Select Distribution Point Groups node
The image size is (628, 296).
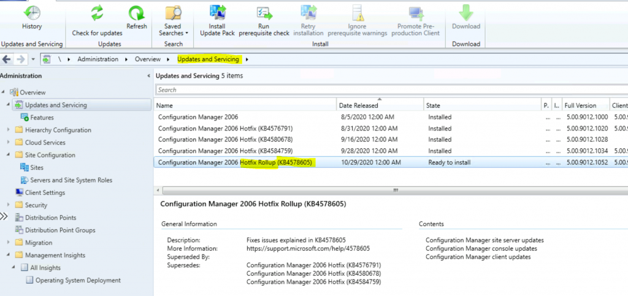pyautogui.click(x=60, y=230)
